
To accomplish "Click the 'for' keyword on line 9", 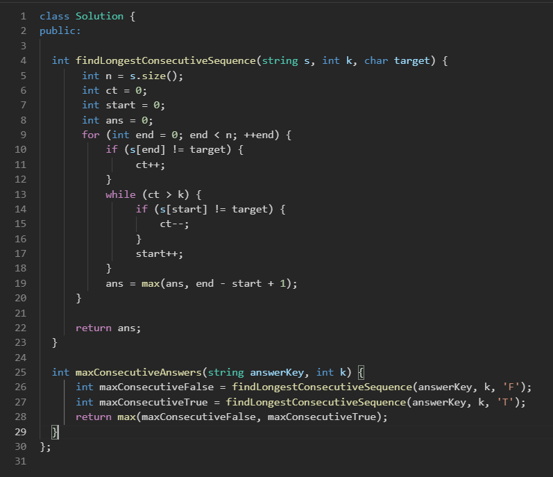I will click(x=91, y=135).
